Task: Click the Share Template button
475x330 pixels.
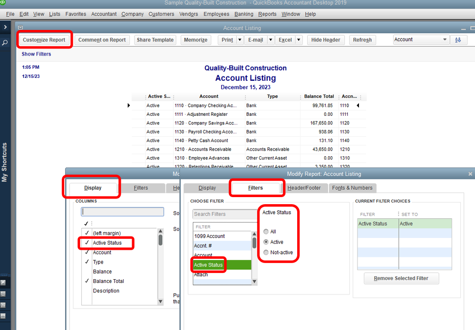Action: click(x=155, y=40)
